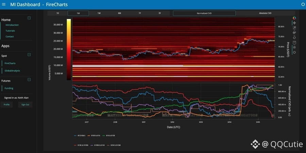Open Funding under Futures

(9, 88)
